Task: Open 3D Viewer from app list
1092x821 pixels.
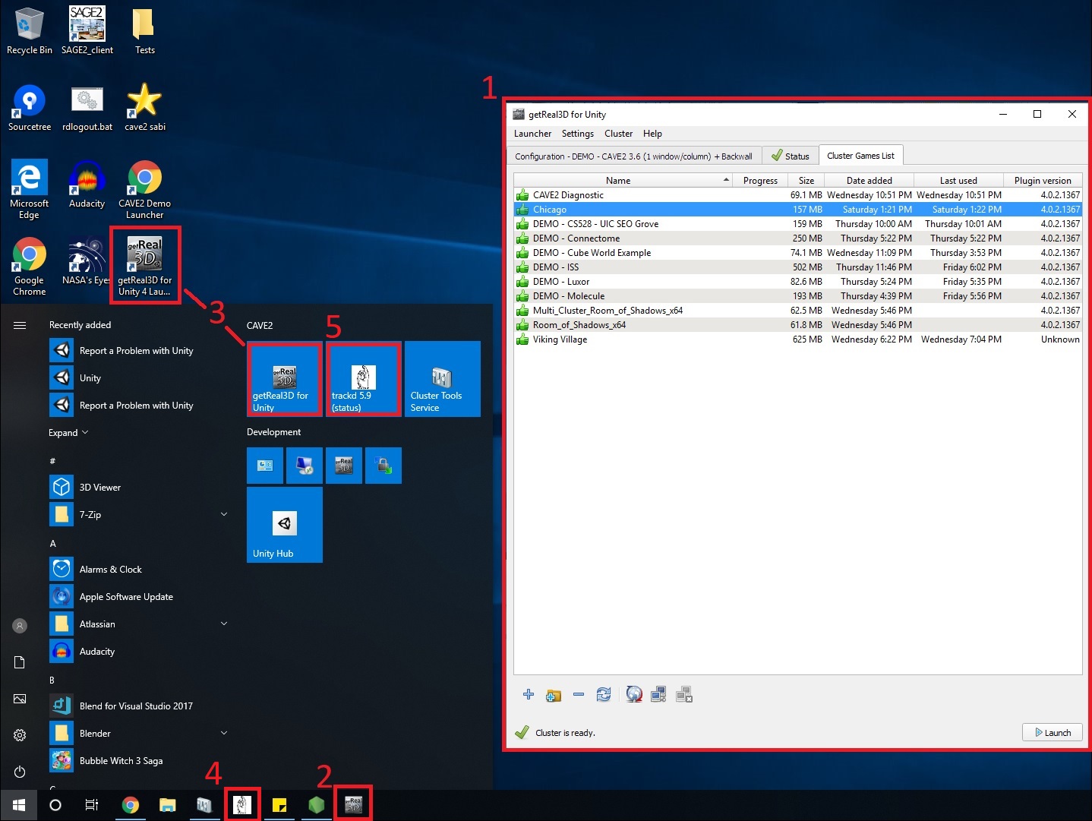Action: click(138, 487)
